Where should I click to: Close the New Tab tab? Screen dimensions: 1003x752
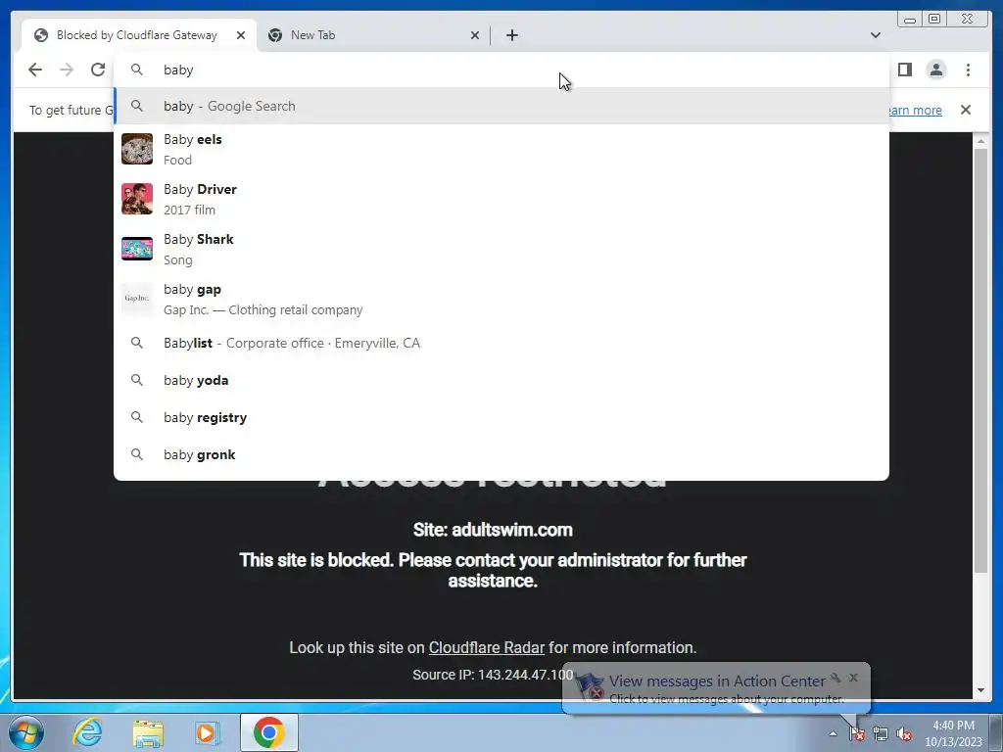(475, 35)
